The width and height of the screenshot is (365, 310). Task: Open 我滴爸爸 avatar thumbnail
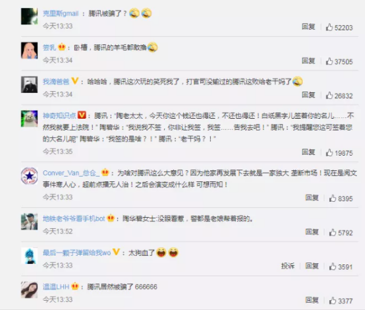coord(30,84)
